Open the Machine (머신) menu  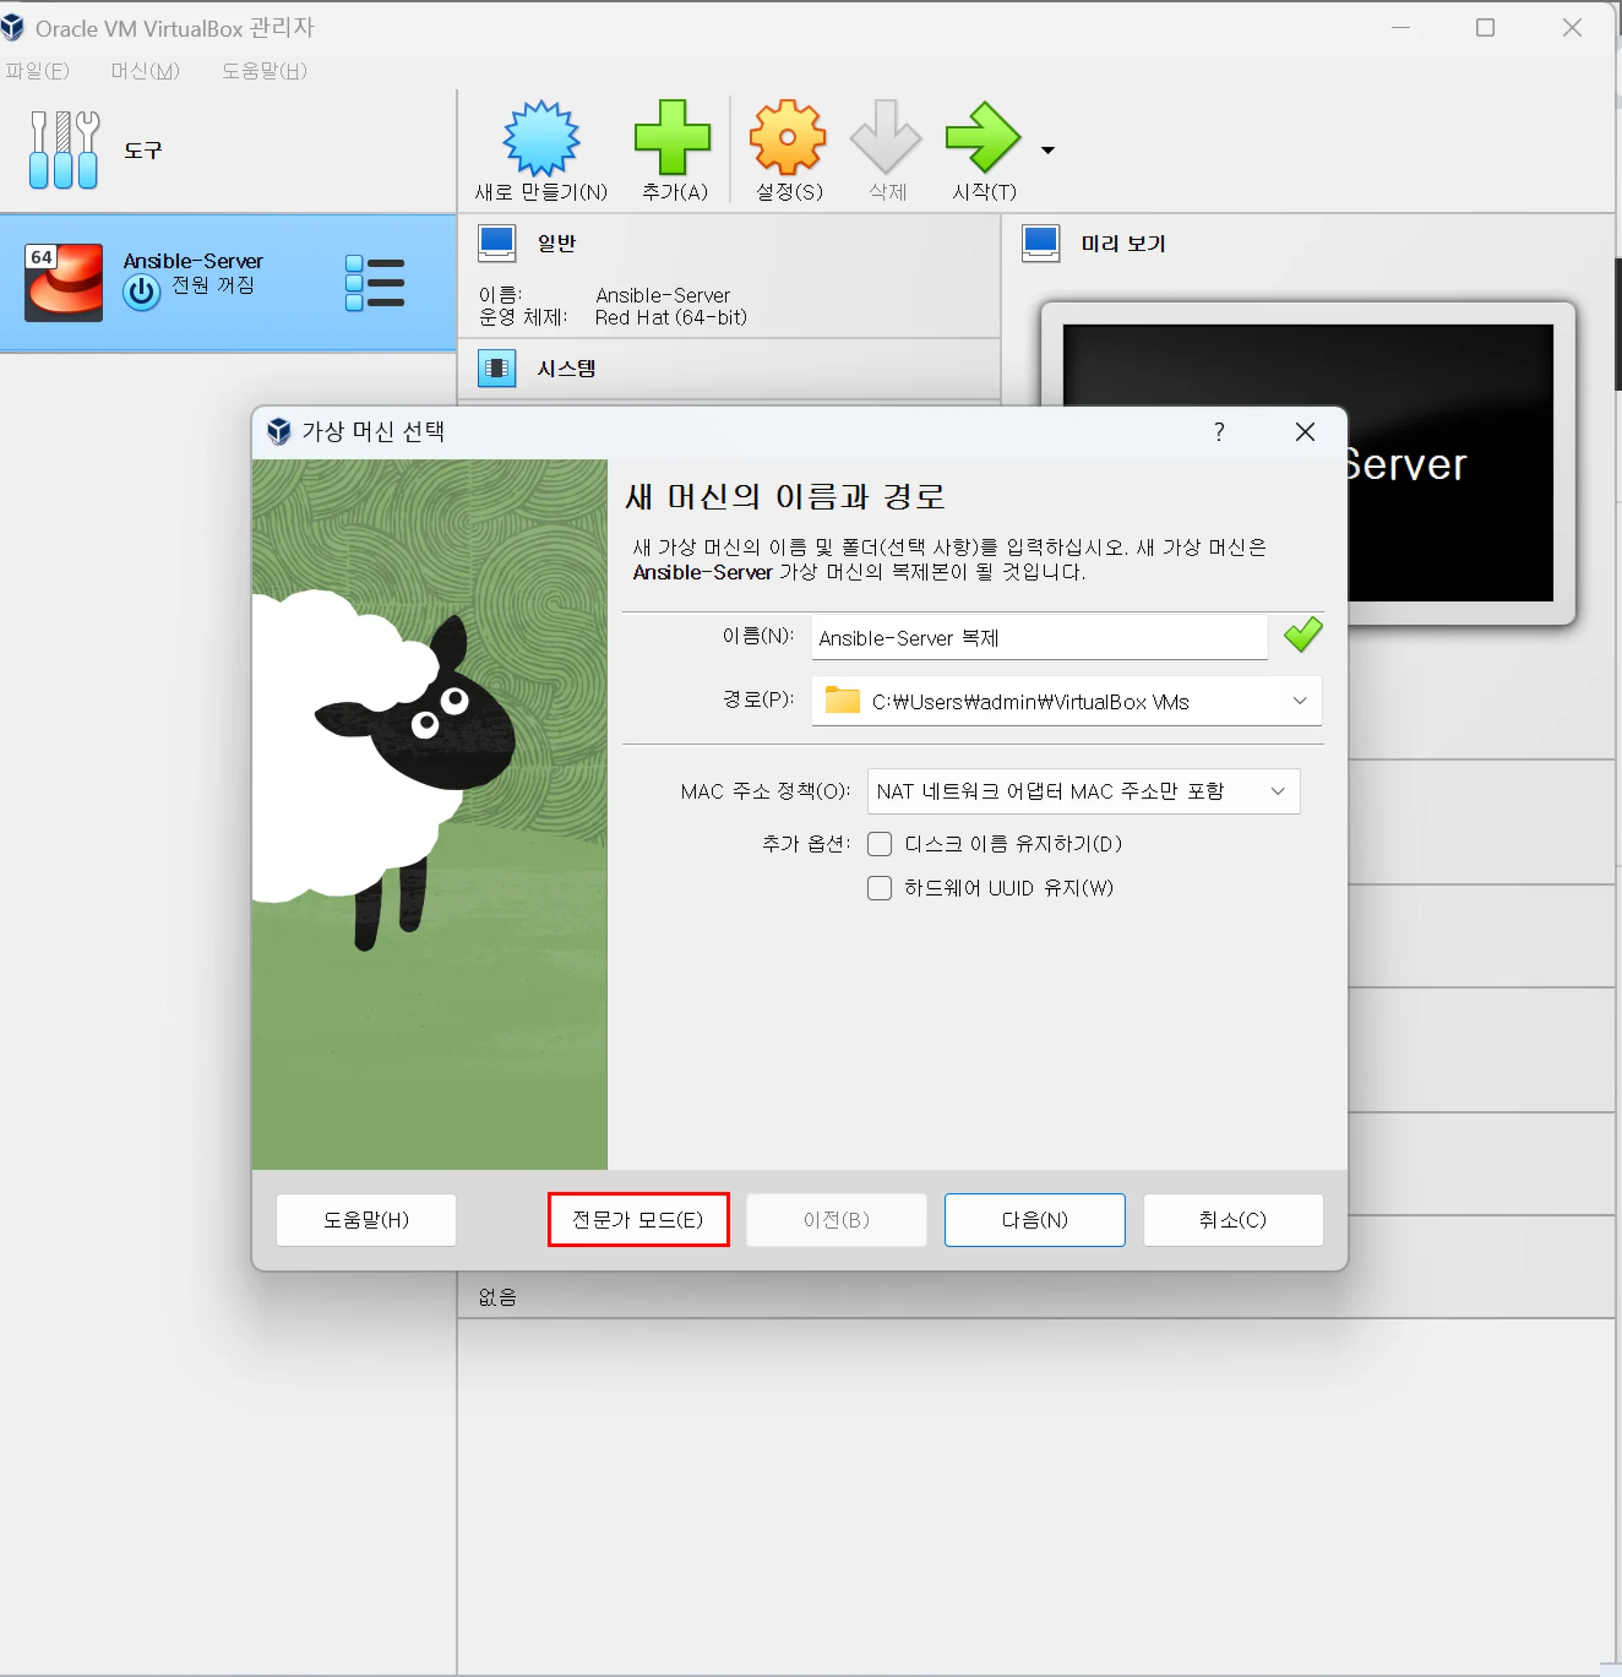145,71
